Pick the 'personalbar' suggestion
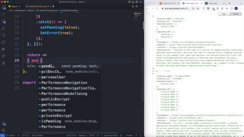This screenshot has width=244, height=137. point(69,77)
